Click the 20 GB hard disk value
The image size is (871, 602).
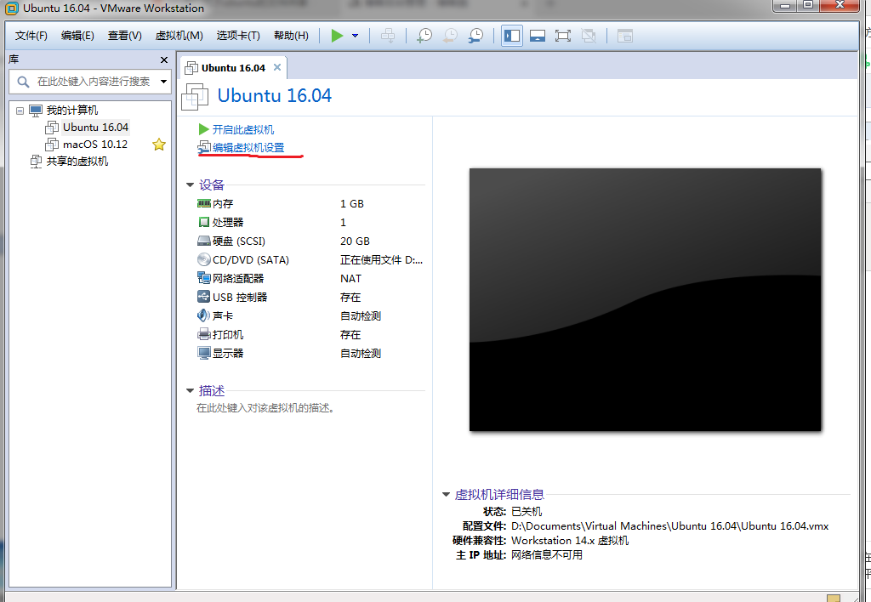pos(355,241)
